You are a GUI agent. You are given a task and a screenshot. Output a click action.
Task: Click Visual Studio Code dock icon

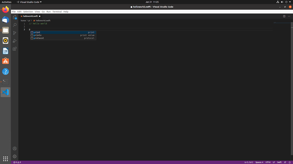coord(5,92)
